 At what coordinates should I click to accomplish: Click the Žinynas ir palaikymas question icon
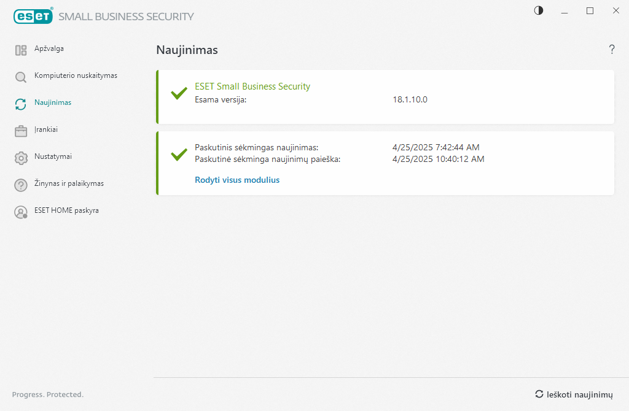pyautogui.click(x=21, y=185)
